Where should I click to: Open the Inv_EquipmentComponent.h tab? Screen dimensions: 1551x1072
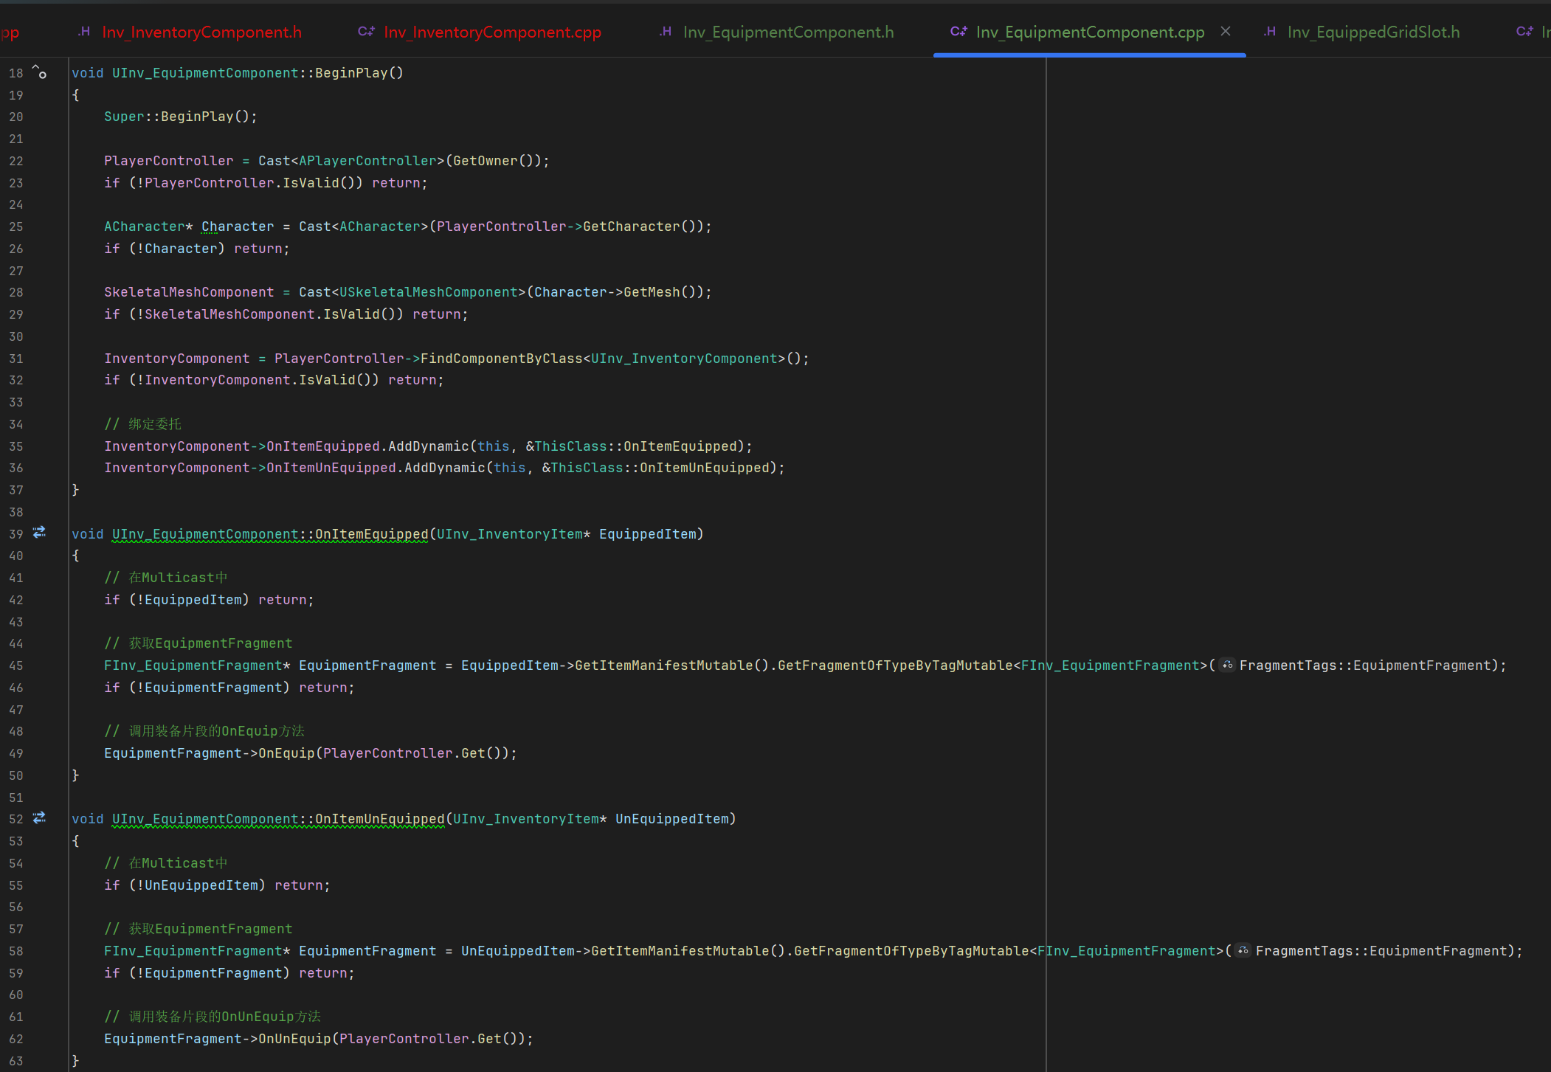[x=788, y=32]
